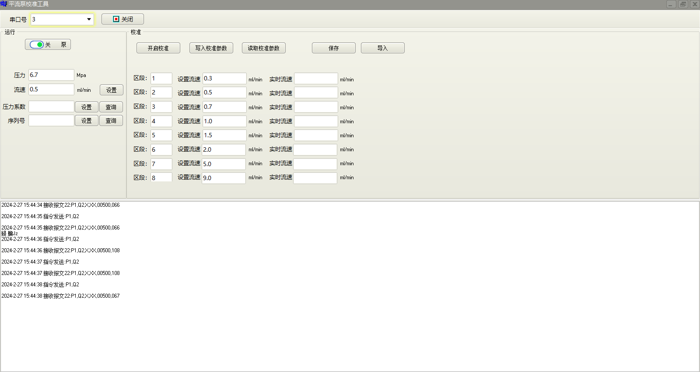Click the 开启校准 button
The width and height of the screenshot is (700, 372).
pos(158,48)
